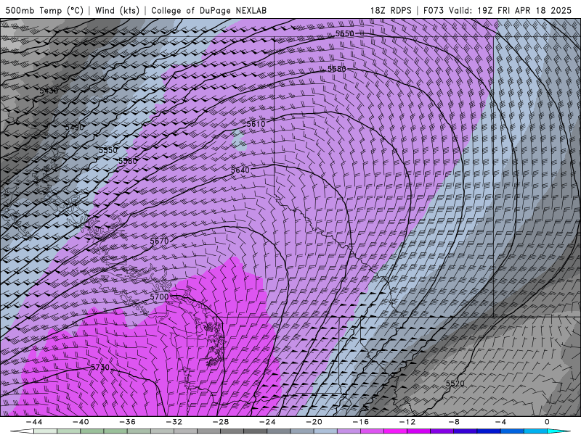Click the '500mb Temp (°C)' title text
This screenshot has width=581, height=435.
44,10
